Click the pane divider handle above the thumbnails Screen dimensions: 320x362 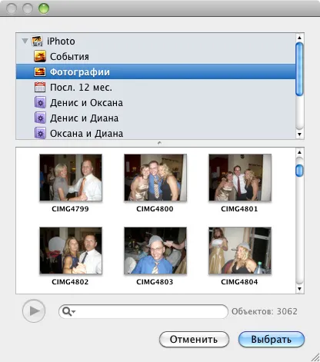159,143
